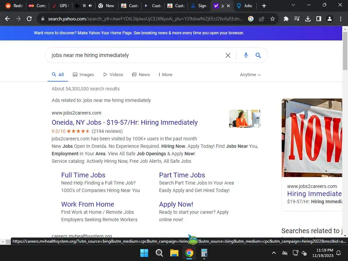Screen dimensions: 348x261
Task: Clear the search query with X
Action: 228,55
